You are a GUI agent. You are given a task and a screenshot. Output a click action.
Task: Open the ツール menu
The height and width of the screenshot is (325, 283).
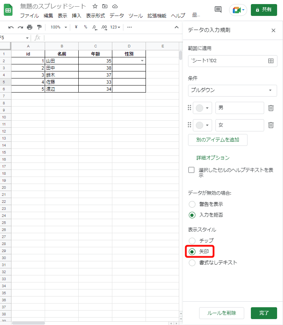[x=136, y=16]
